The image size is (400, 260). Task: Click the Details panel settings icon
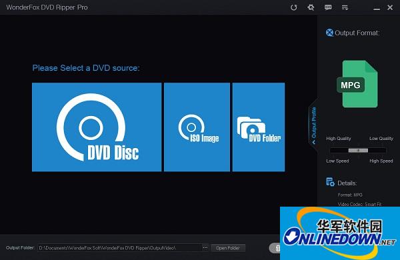[330, 182]
